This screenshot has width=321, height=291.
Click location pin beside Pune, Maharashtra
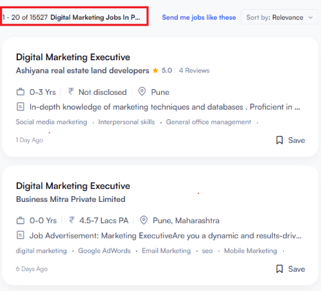[x=144, y=220]
